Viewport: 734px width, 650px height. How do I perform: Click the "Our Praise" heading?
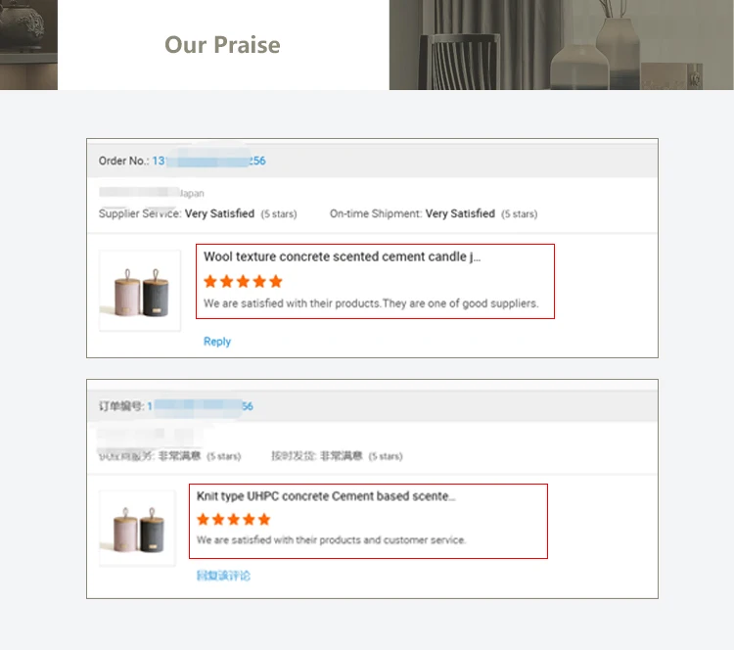click(222, 45)
